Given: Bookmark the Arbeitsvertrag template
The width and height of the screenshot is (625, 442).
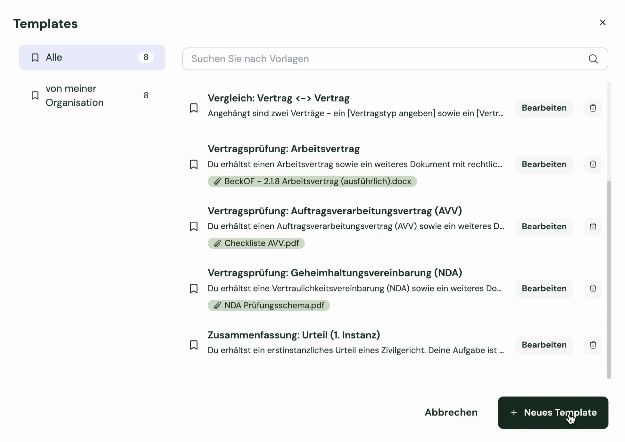Looking at the screenshot, I should [x=194, y=164].
